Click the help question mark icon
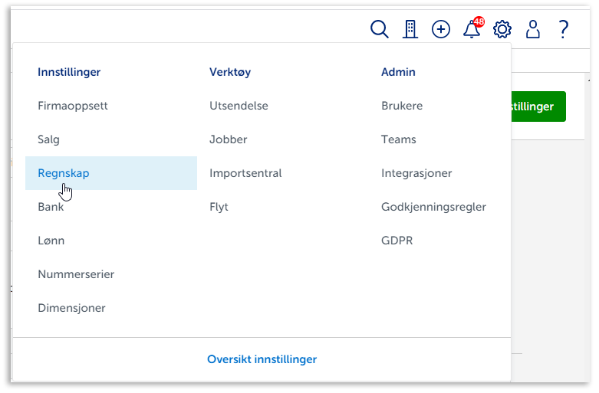This screenshot has height=393, width=599. pyautogui.click(x=564, y=29)
